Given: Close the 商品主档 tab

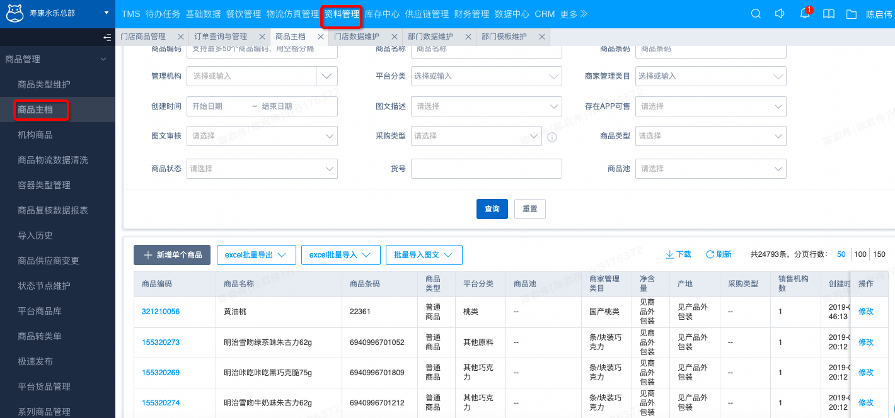Looking at the screenshot, I should coord(321,37).
